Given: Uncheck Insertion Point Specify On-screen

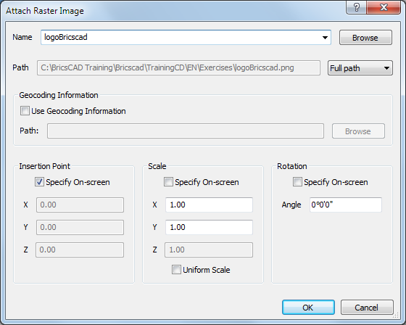Looking at the screenshot, I should point(39,182).
